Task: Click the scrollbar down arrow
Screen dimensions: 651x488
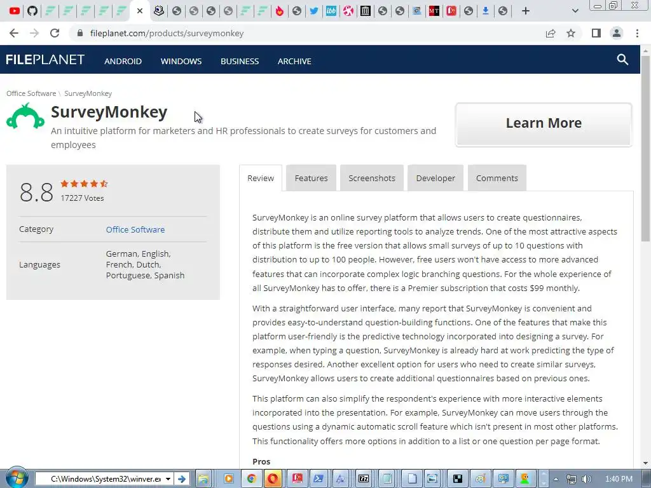Action: (x=645, y=463)
